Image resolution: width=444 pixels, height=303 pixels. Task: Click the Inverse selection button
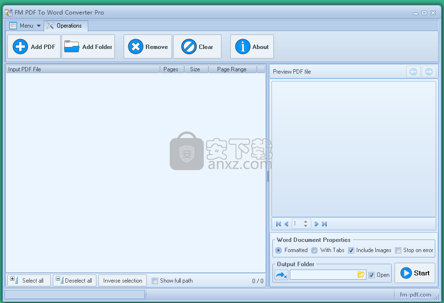pyautogui.click(x=123, y=281)
